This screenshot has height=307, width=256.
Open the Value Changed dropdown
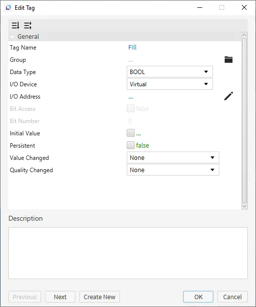173,157
